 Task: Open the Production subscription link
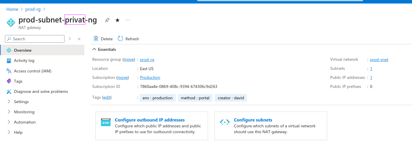(150, 77)
